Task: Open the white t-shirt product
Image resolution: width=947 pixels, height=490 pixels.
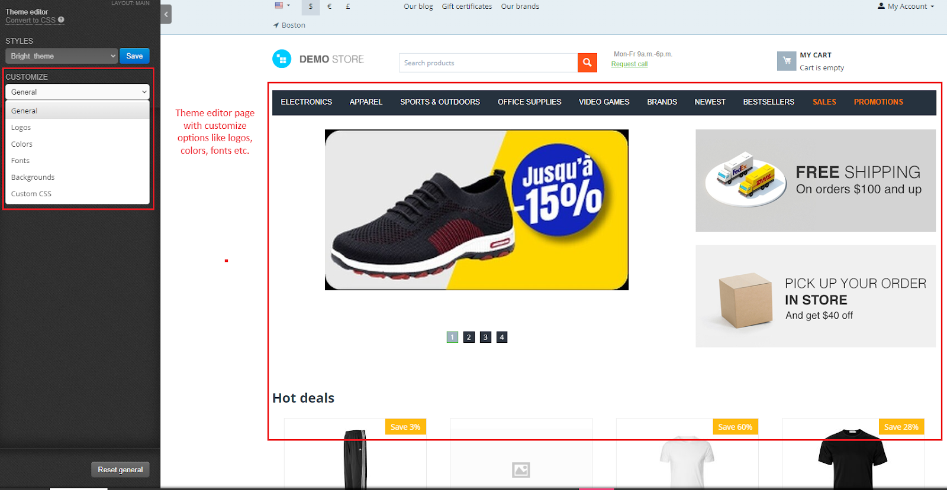Action: tap(687, 461)
